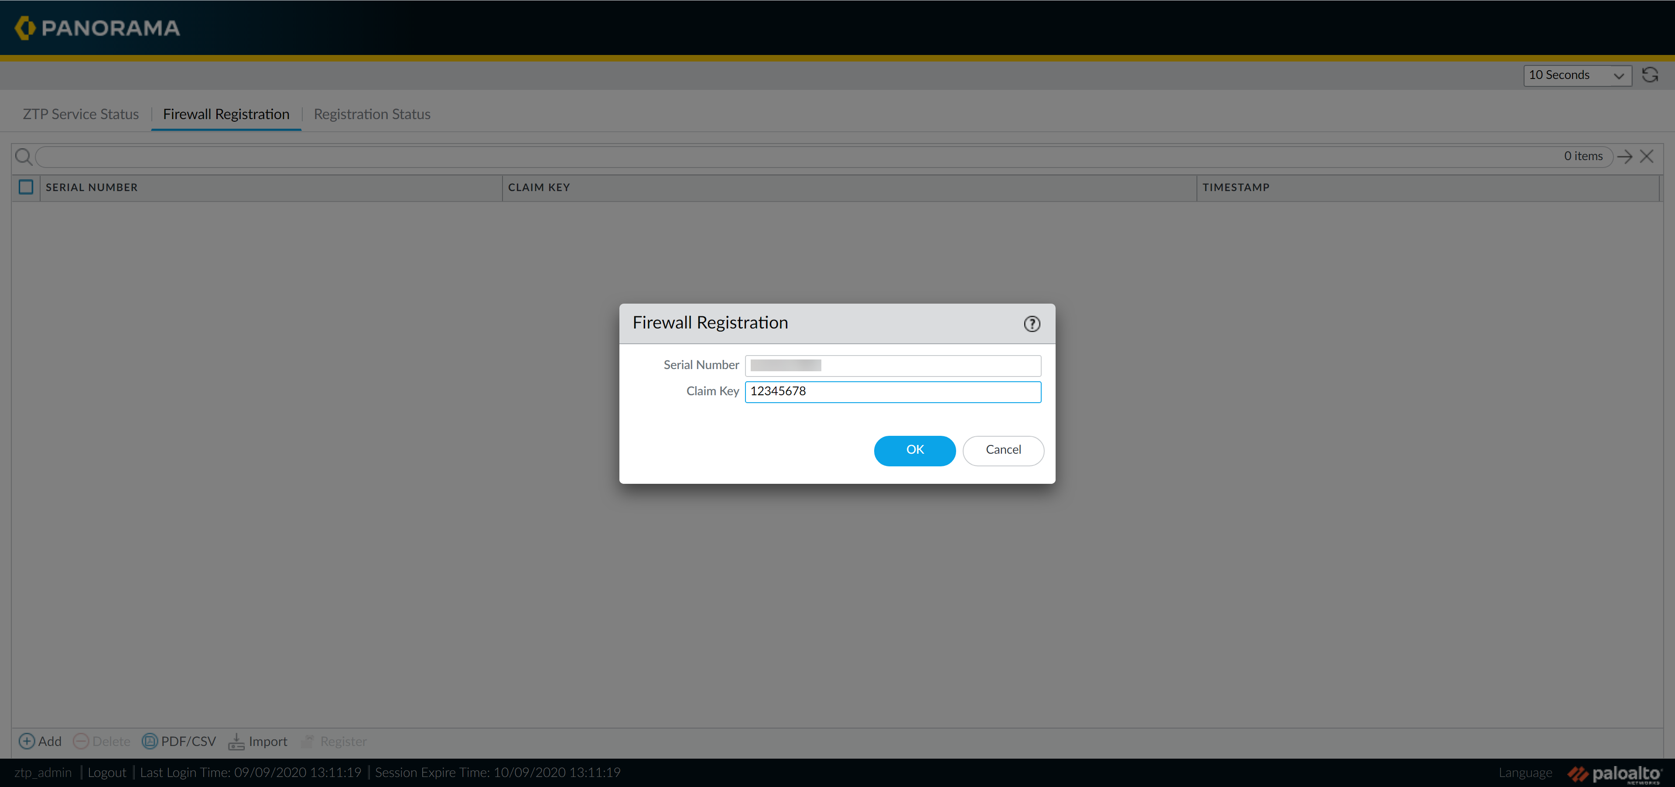Click the help question mark icon in dialog
This screenshot has width=1675, height=787.
click(x=1031, y=324)
